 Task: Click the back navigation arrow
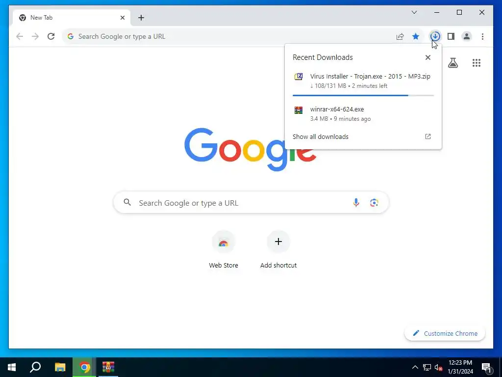[20, 36]
